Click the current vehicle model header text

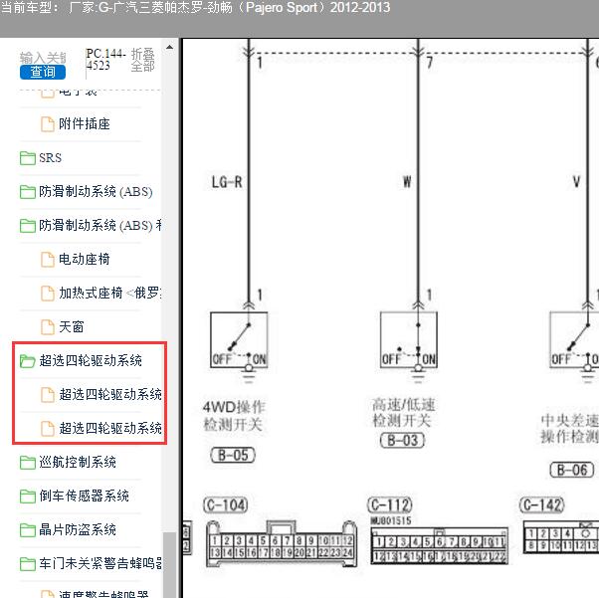[x=196, y=7]
